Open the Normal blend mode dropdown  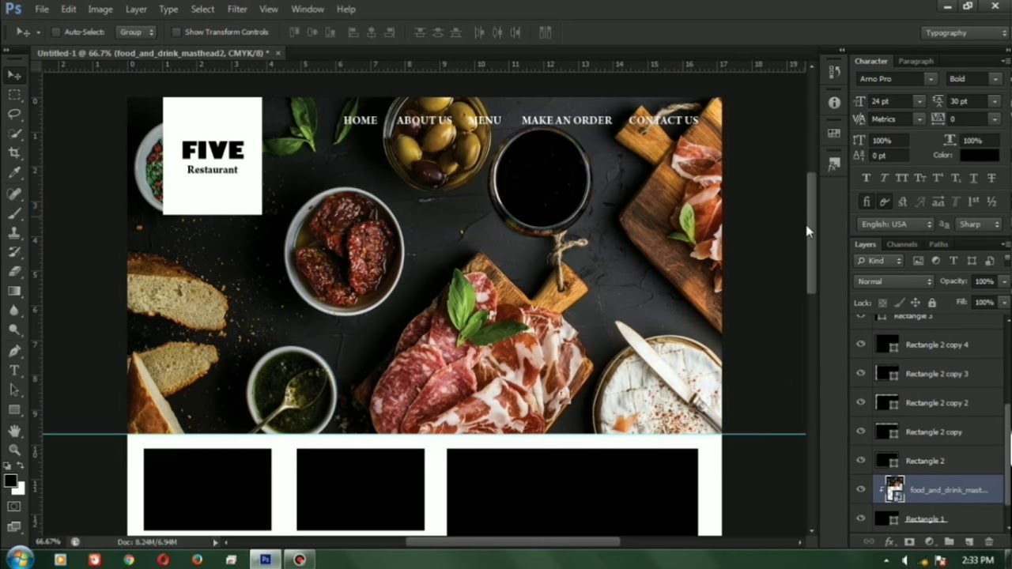coord(894,281)
